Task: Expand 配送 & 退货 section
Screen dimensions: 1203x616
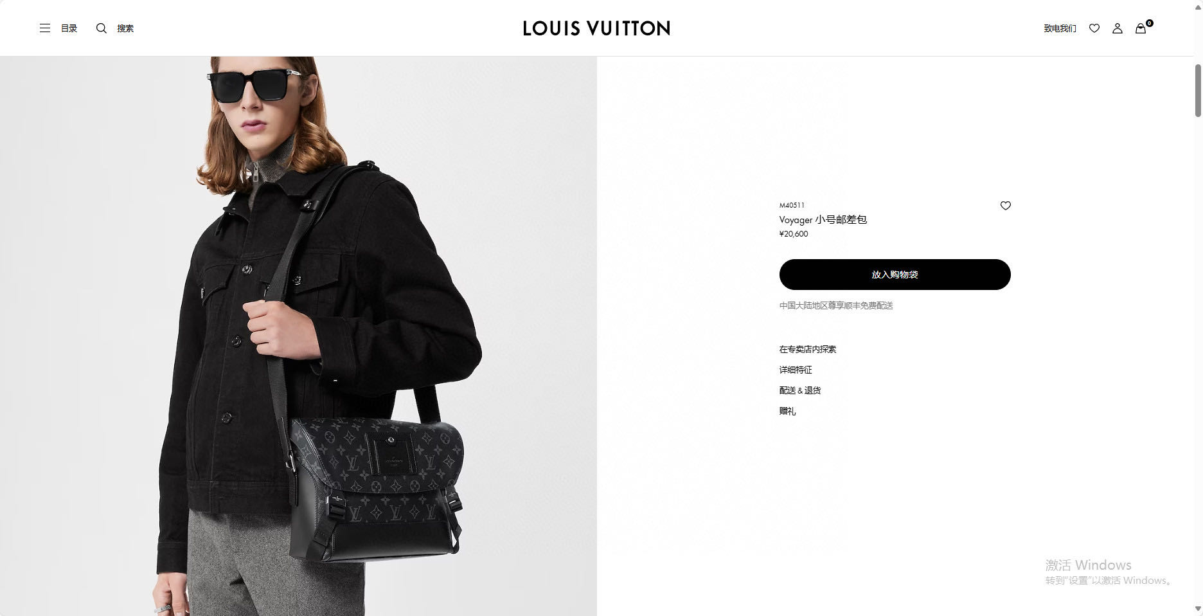Action: (800, 390)
